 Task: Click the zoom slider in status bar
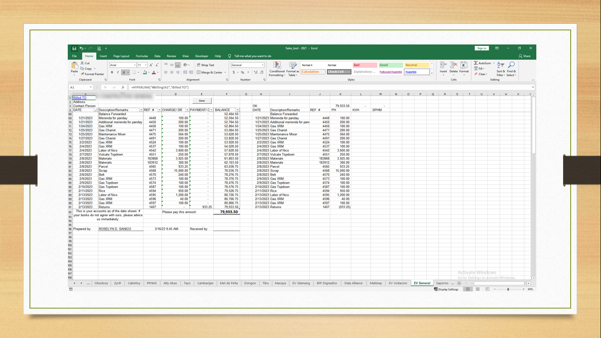click(508, 290)
